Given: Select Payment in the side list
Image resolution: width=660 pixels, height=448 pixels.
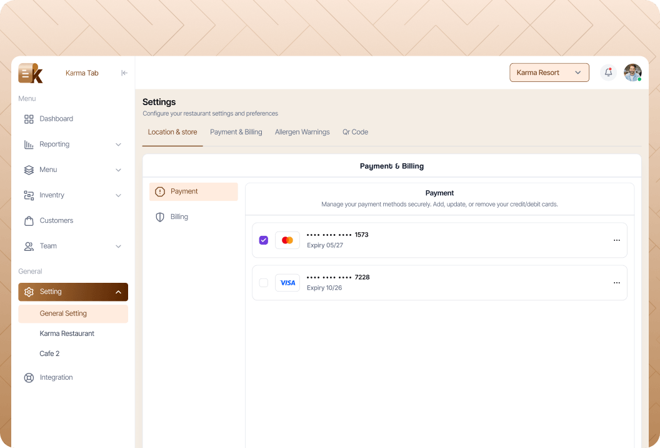Looking at the screenshot, I should (194, 191).
